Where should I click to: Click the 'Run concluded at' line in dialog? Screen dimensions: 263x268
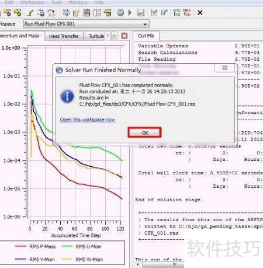click(x=132, y=91)
